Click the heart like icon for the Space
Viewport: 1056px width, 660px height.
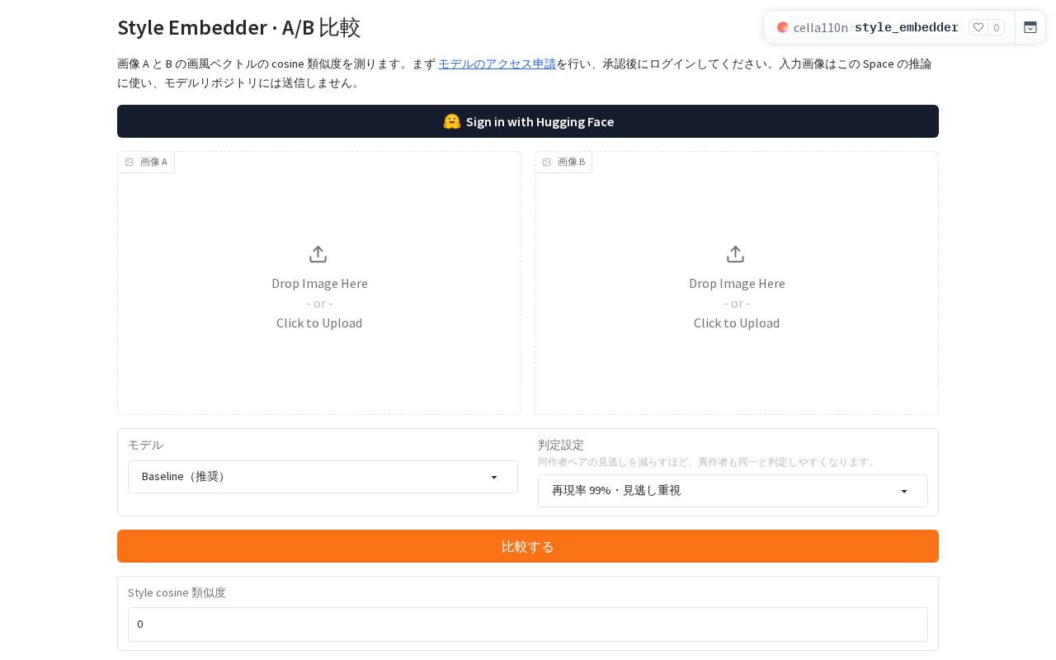pos(978,27)
